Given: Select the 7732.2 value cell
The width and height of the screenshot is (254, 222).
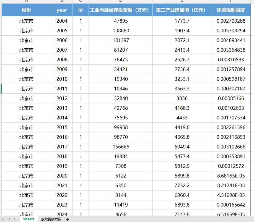Looking at the screenshot, I should [182, 186].
